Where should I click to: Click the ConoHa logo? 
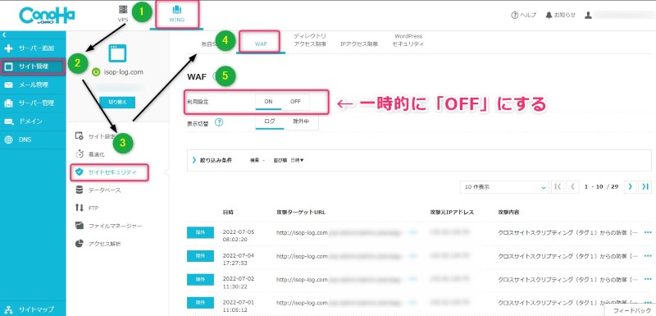pyautogui.click(x=47, y=16)
